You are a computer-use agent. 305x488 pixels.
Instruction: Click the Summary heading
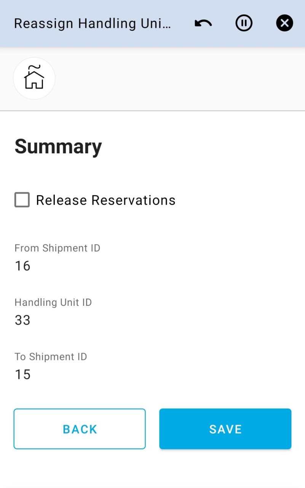[x=58, y=146]
